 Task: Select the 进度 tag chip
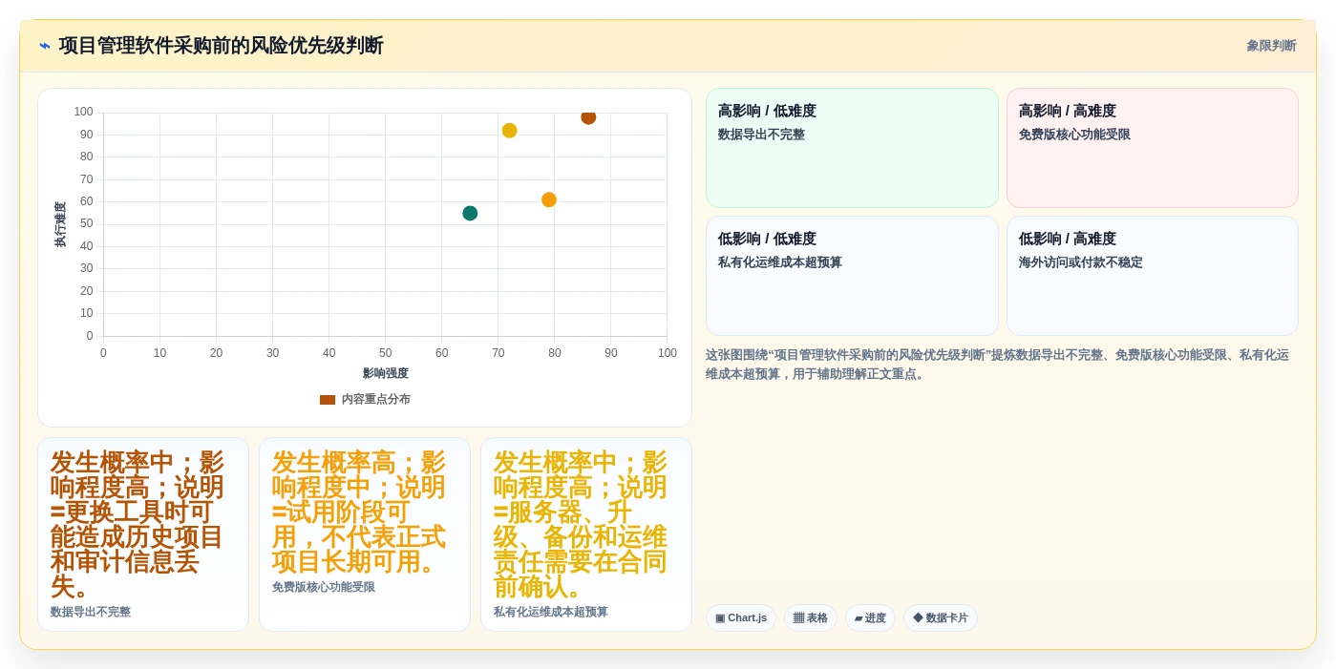[870, 618]
